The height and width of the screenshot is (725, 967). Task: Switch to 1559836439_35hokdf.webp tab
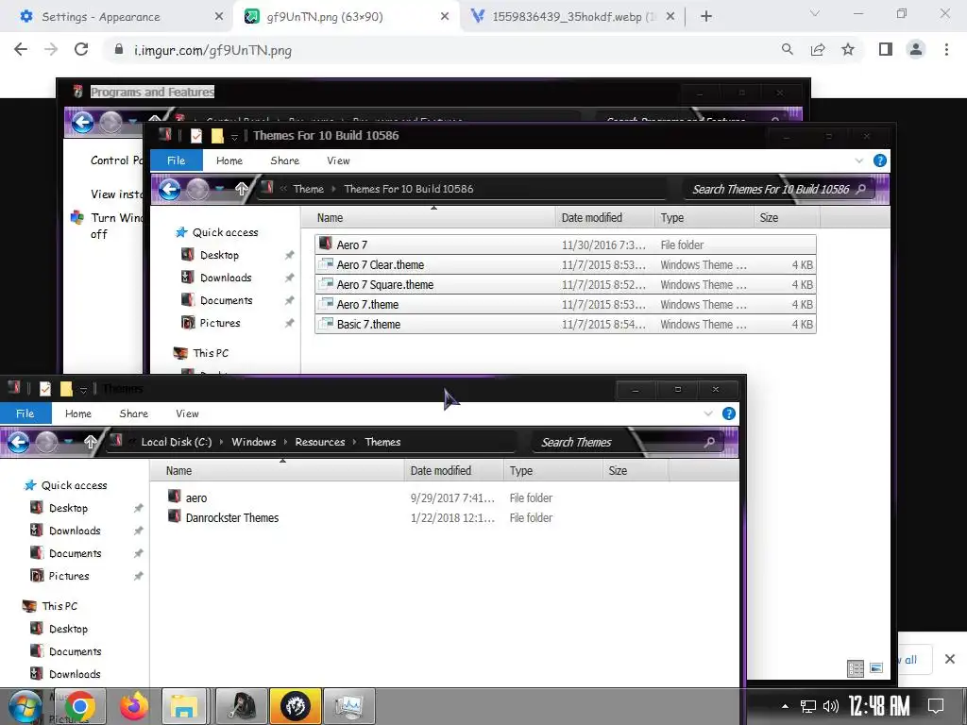[573, 17]
